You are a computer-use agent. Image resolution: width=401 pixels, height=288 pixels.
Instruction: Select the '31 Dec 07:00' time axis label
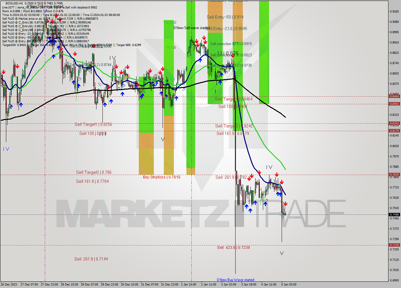150,285
